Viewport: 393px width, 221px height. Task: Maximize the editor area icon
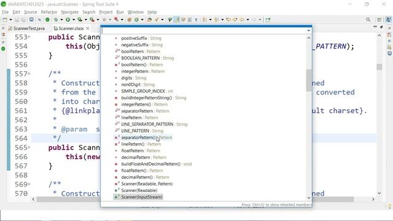(x=381, y=26)
